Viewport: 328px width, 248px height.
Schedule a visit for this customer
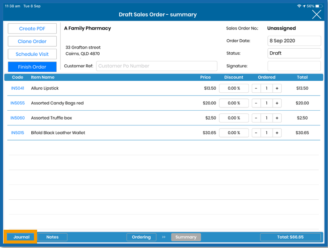[32, 54]
